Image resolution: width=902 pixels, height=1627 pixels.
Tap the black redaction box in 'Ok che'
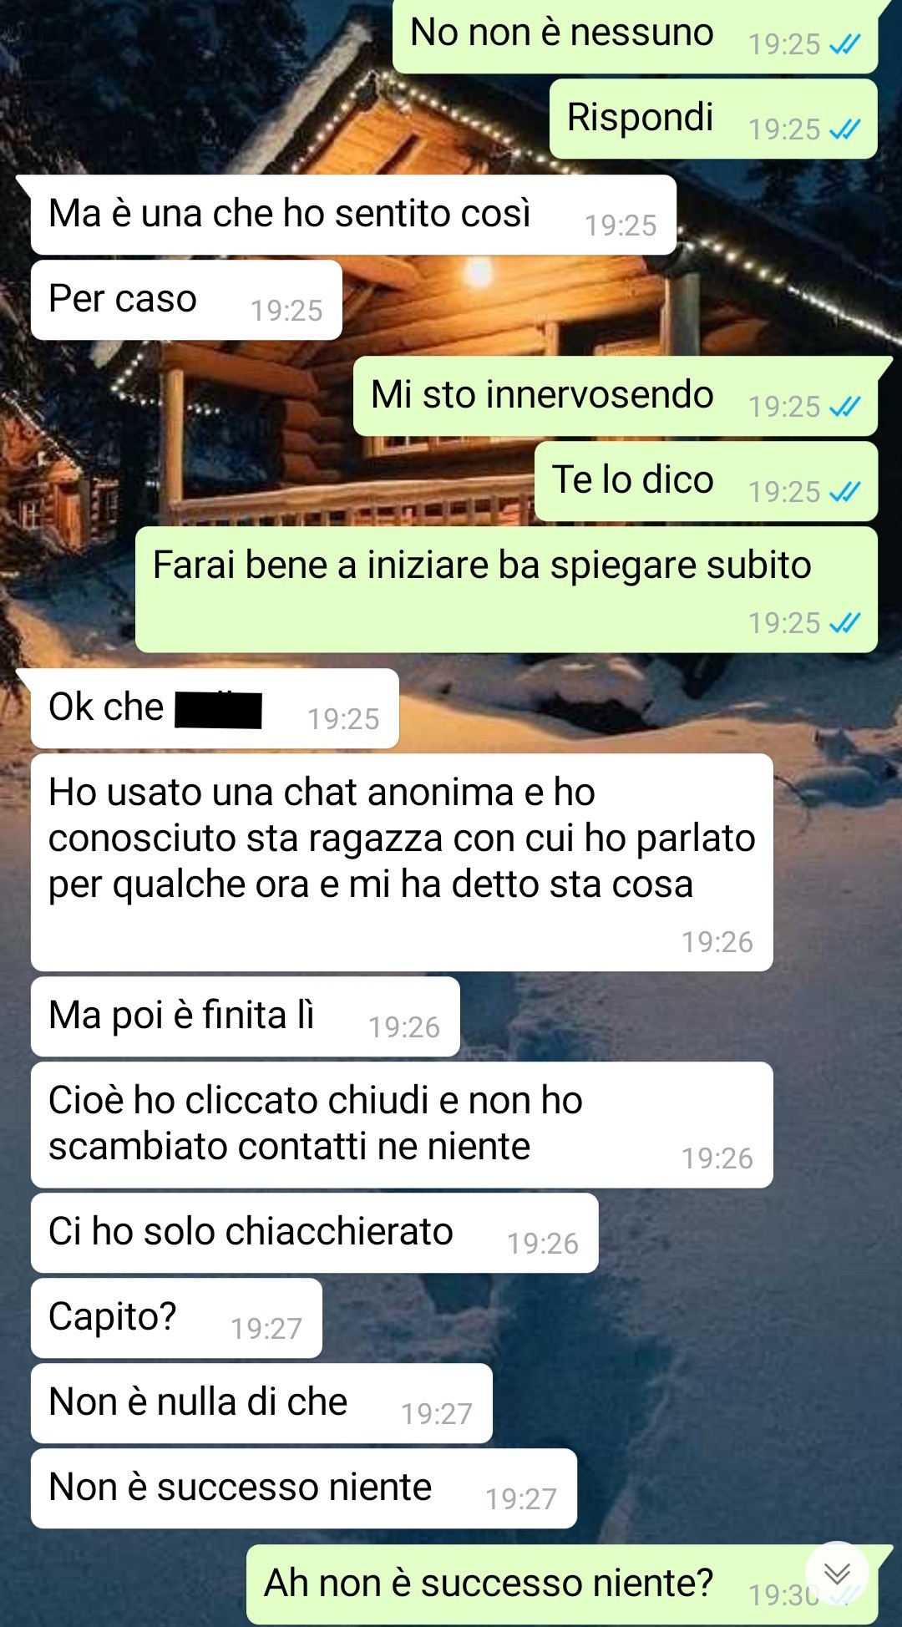[218, 710]
